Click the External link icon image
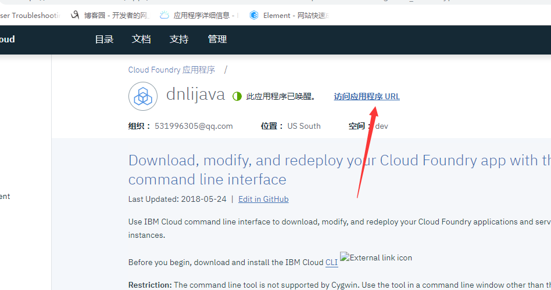Viewport: 551px width, 290px height. point(376,258)
